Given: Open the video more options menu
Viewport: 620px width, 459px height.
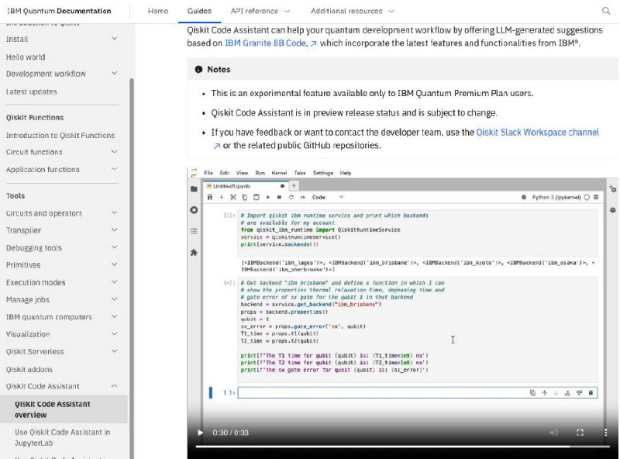Looking at the screenshot, I should [605, 432].
